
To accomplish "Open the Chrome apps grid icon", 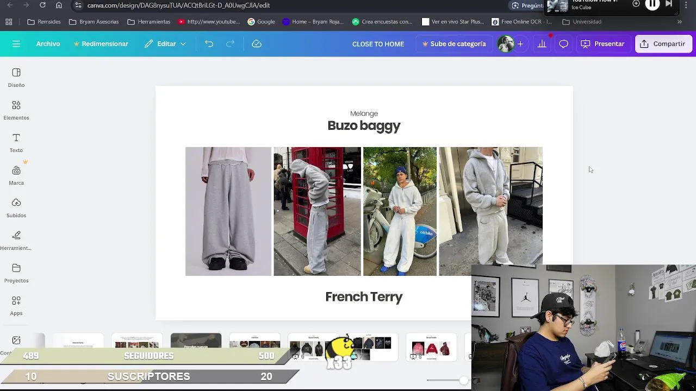I will (9, 22).
